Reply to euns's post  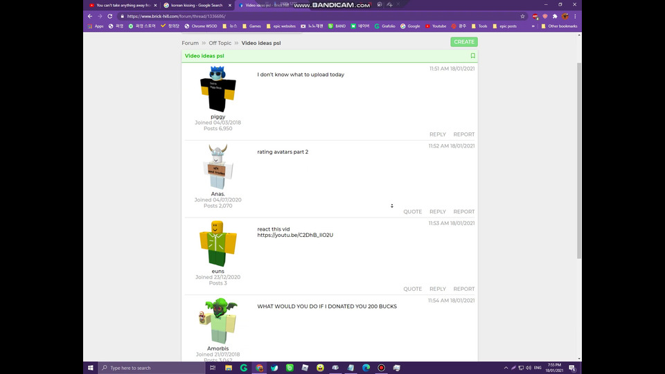coord(437,289)
